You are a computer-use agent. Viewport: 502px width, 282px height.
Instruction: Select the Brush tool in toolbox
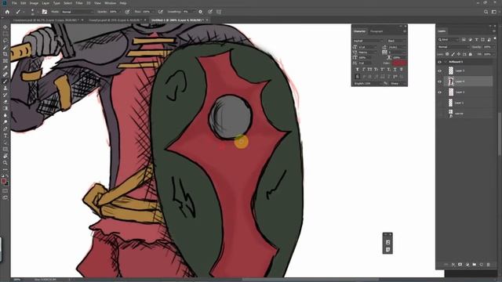(5, 81)
